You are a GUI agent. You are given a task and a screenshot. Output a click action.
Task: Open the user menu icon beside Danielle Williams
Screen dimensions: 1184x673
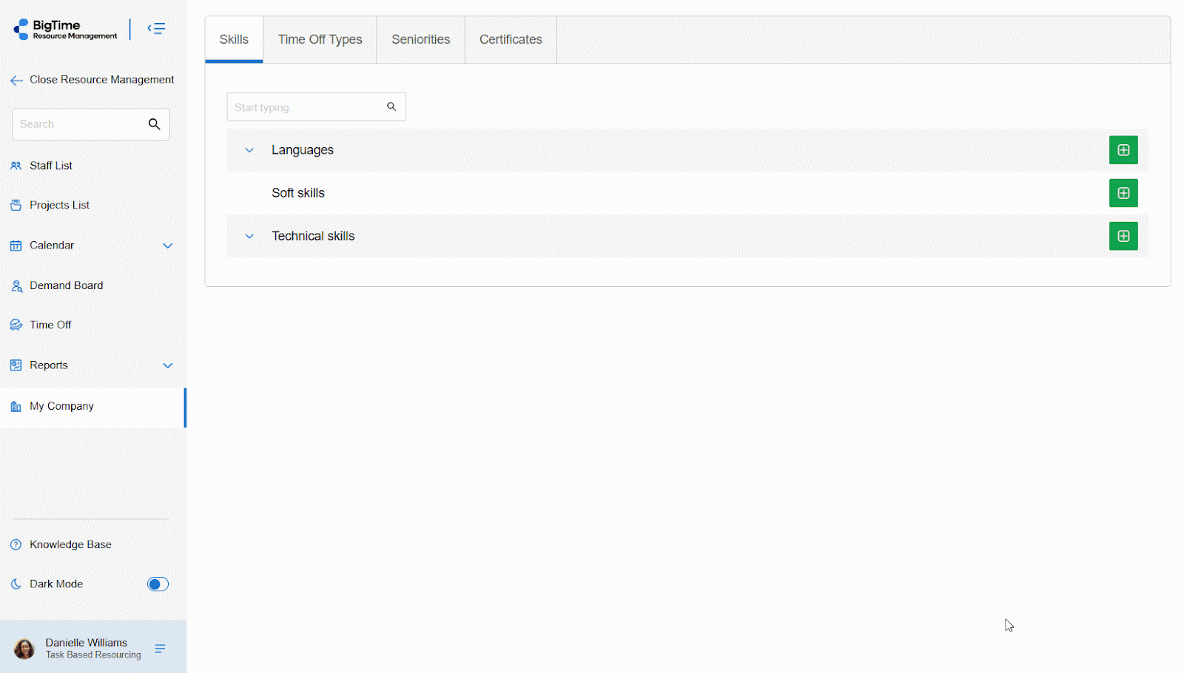tap(160, 649)
